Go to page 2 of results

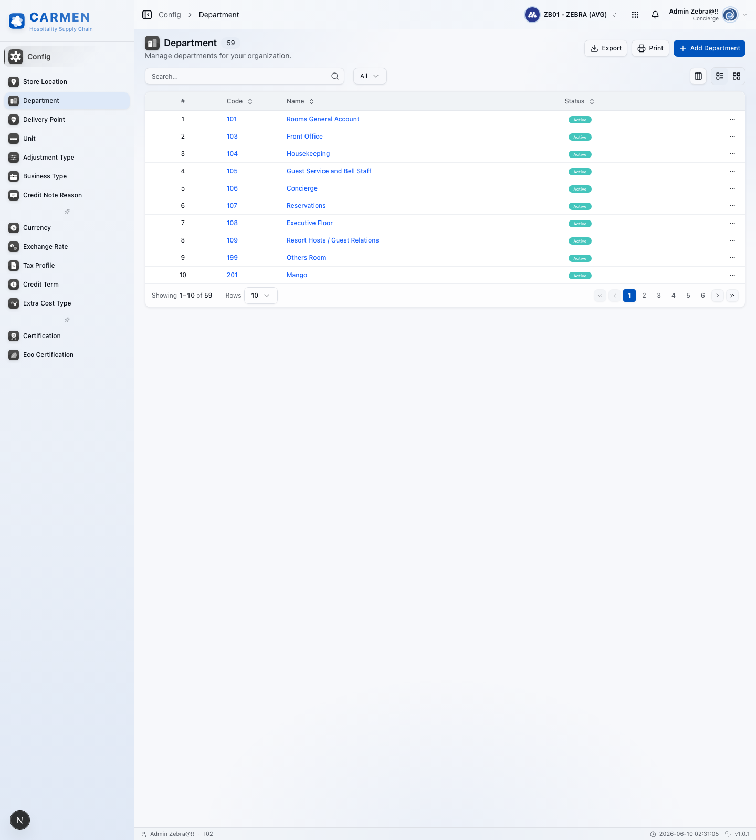coord(644,296)
